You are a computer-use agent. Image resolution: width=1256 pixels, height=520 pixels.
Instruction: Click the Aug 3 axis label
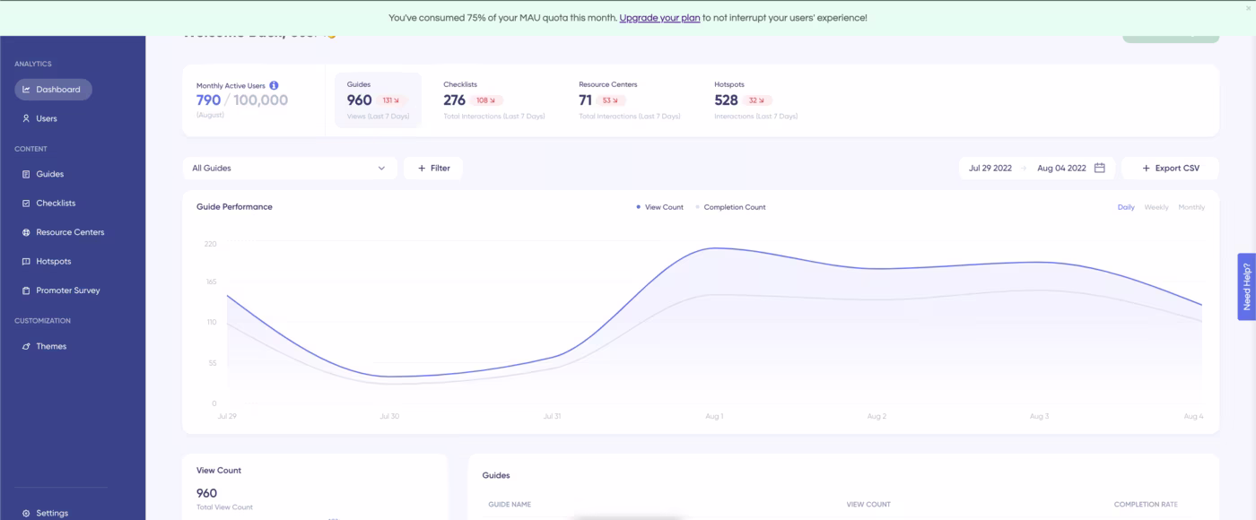(1039, 417)
